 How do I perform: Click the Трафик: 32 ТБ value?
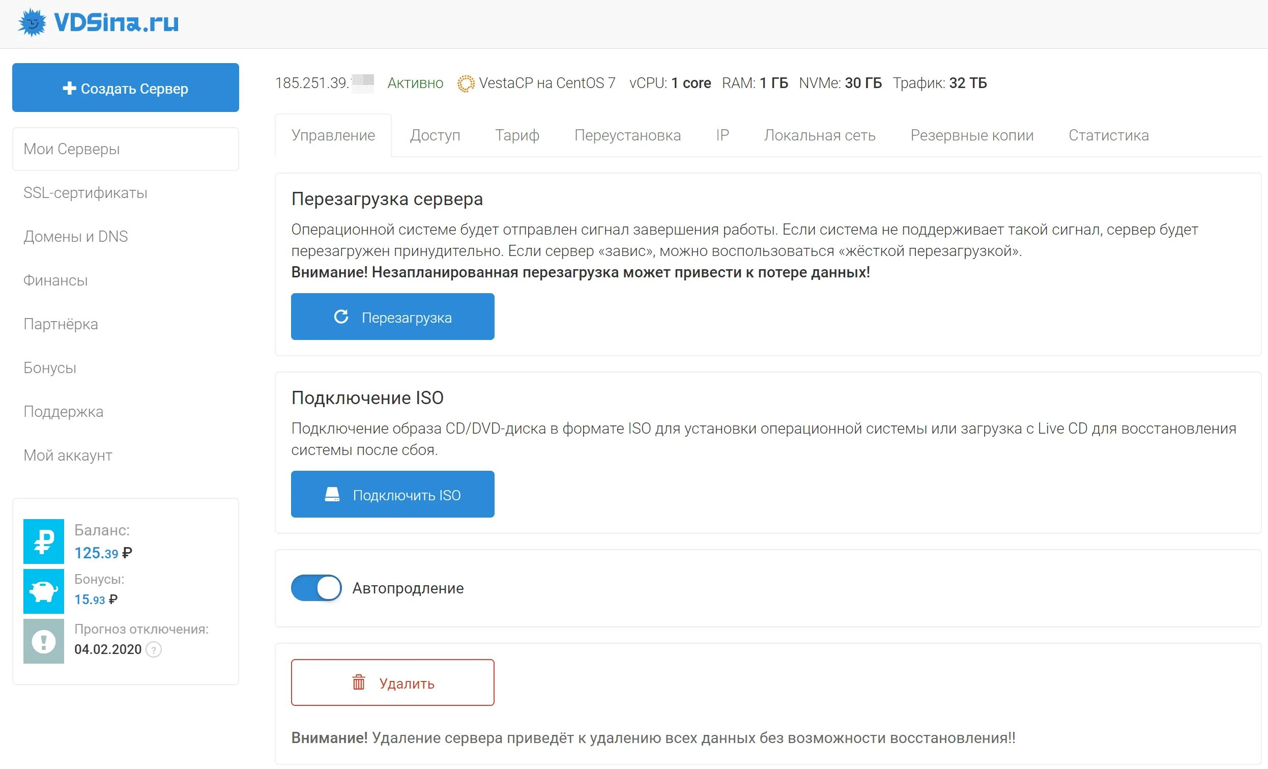940,83
